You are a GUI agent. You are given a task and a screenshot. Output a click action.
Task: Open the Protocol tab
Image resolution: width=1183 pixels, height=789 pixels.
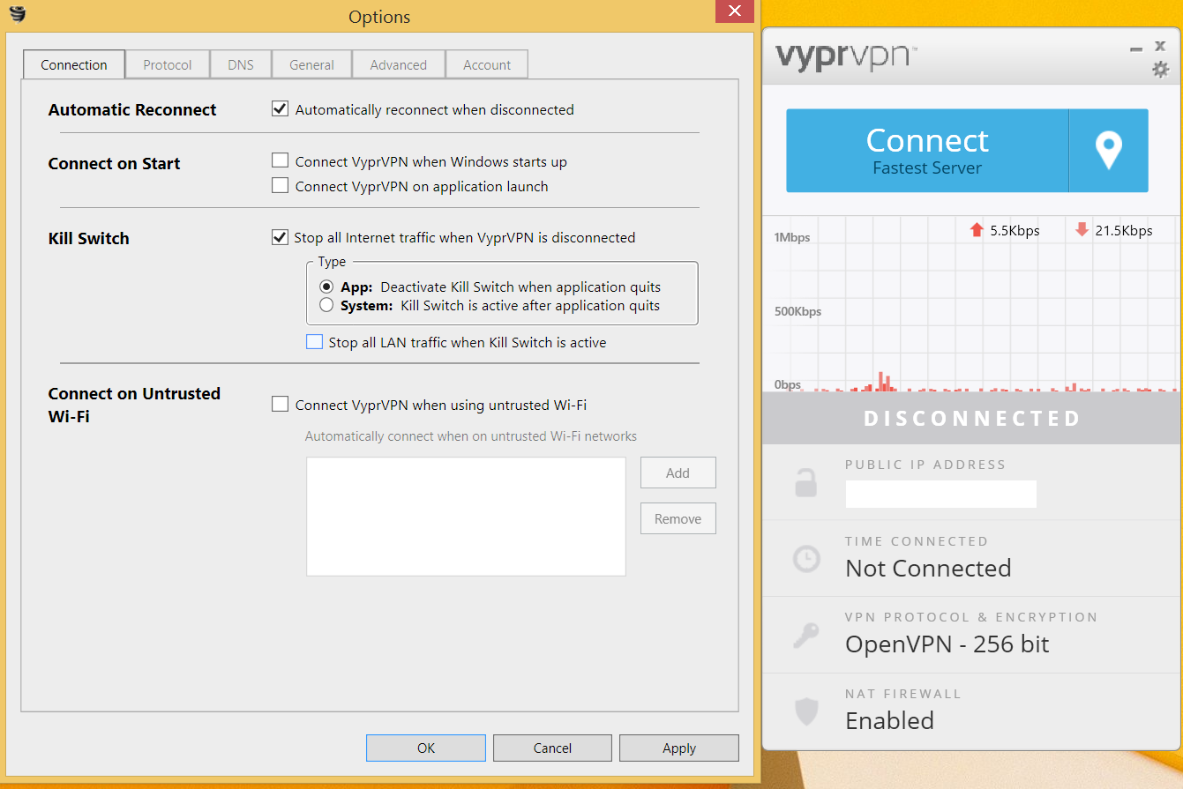coord(168,64)
